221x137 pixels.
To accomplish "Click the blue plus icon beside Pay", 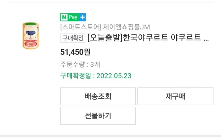I will point(82,17).
